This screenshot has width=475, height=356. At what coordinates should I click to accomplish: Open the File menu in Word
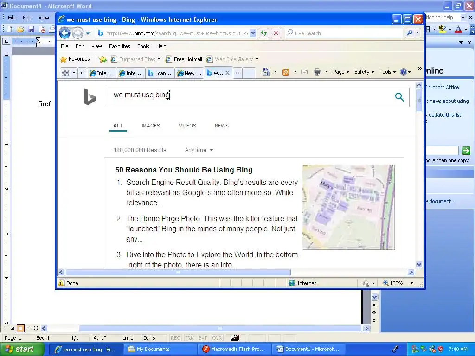coord(12,18)
